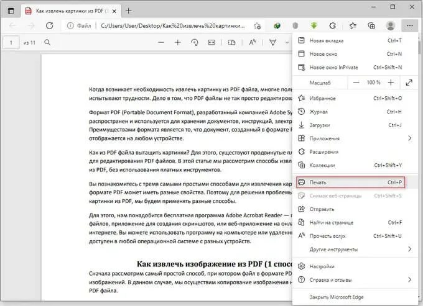
Task: Click the green globe extension icon
Action: tap(277, 26)
